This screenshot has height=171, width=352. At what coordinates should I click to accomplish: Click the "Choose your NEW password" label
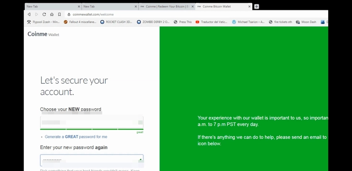coord(70,110)
